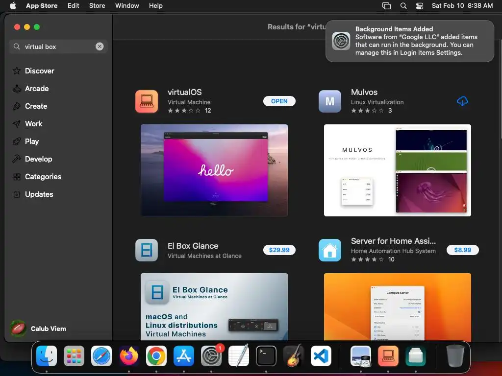Launch Firefox from the Dock
Screen dimensions: 502x376
129,356
